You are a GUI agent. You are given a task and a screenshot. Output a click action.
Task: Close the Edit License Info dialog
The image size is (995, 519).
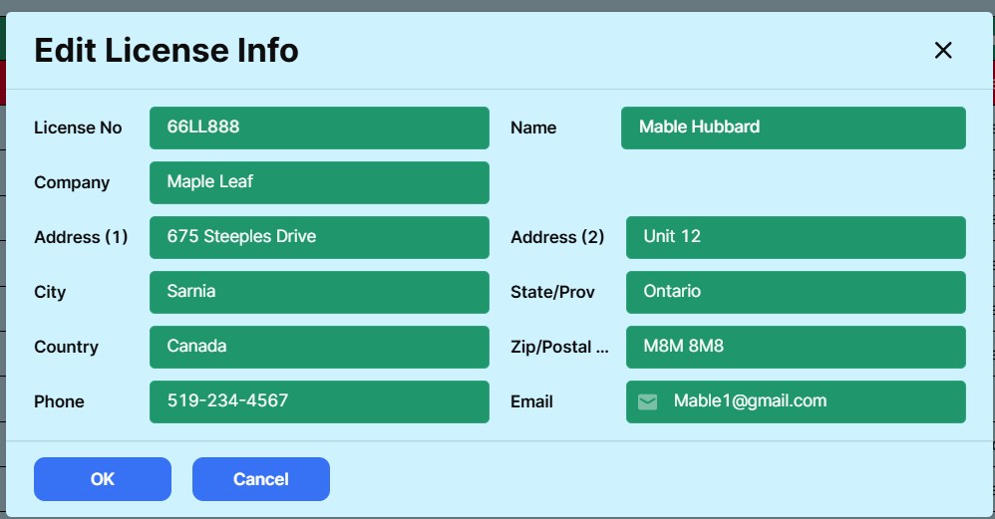943,50
